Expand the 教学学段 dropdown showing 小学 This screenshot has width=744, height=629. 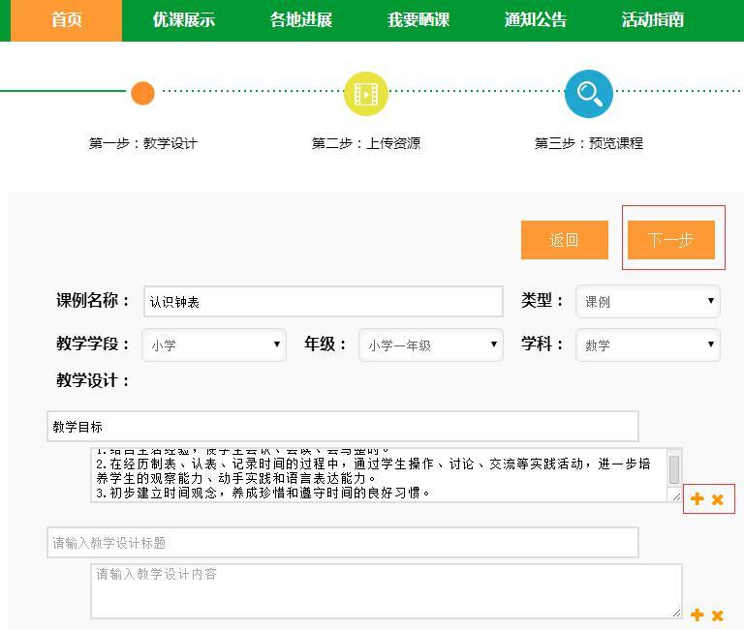click(x=214, y=345)
